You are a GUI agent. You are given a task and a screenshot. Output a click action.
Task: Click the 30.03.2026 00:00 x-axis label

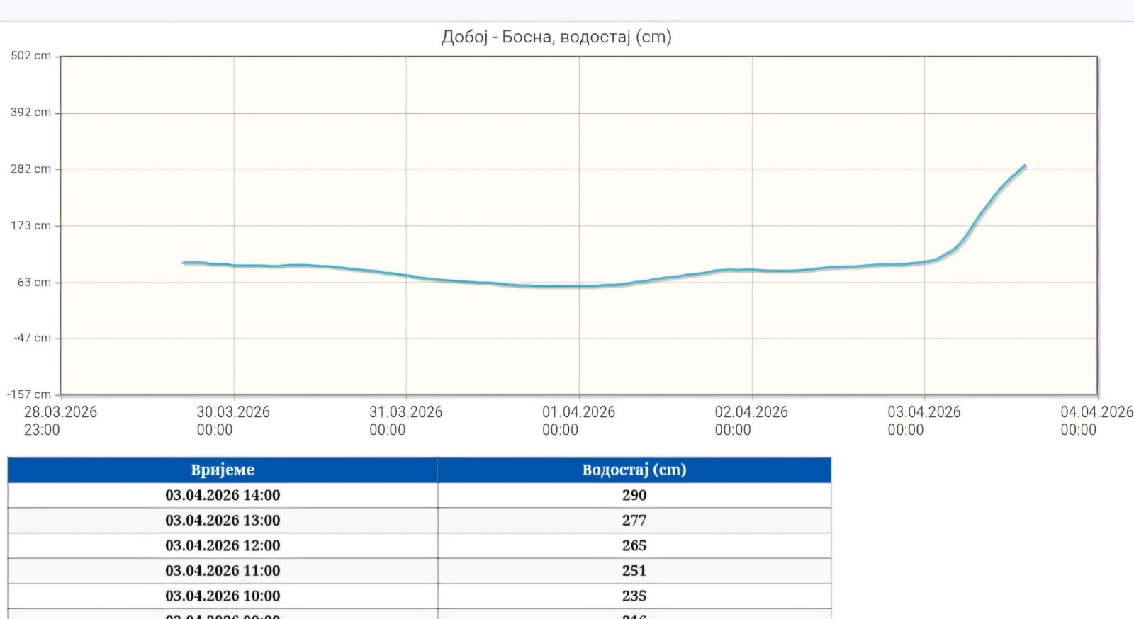(x=233, y=420)
